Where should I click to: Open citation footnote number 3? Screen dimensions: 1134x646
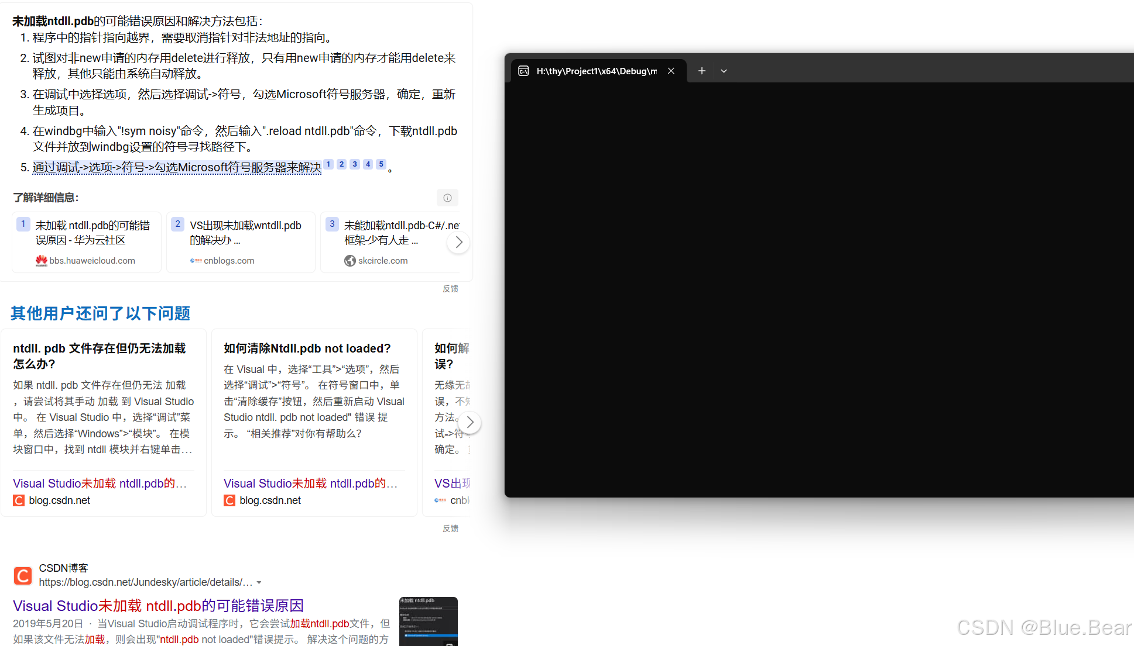(355, 164)
